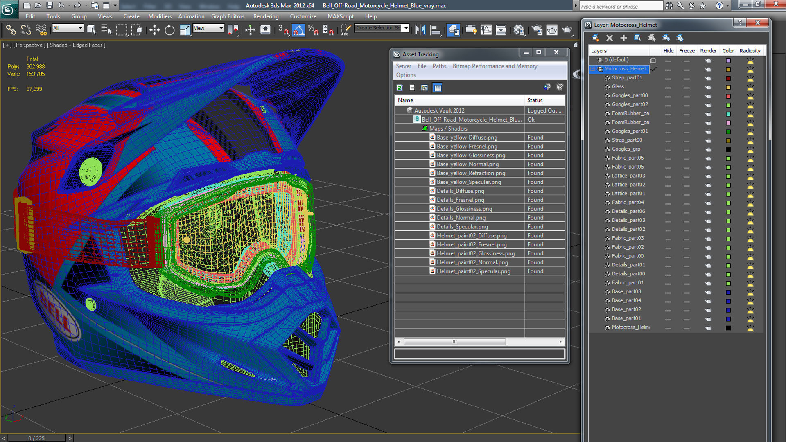
Task: Delete highlighted empty layers in Layer panel
Action: pyautogui.click(x=610, y=38)
